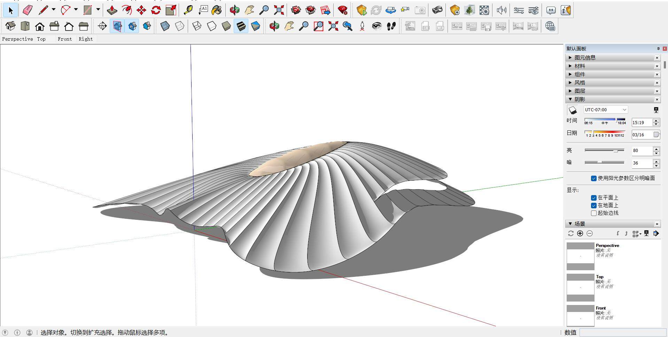Expand the 图元信息 panel
Screen dimensions: 668x337
click(x=613, y=57)
